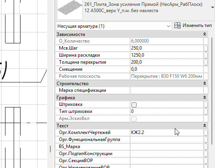This screenshot has height=168, width=215.
Task: Click the BS_Марка value field
Action: 167,147
